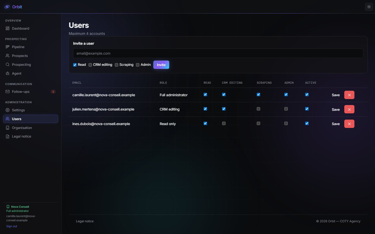The width and height of the screenshot is (375, 234).
Task: Click the Prospects people icon
Action: (x=8, y=56)
